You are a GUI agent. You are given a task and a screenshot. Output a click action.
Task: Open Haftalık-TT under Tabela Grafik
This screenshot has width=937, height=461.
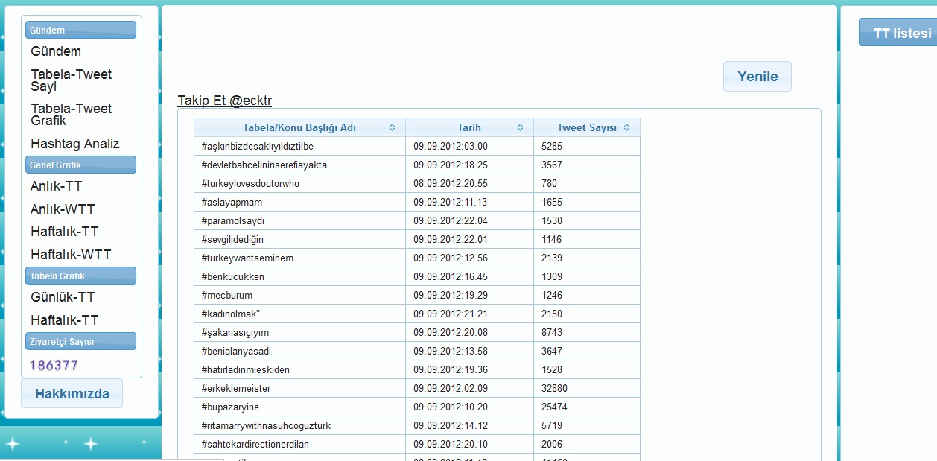tap(65, 320)
